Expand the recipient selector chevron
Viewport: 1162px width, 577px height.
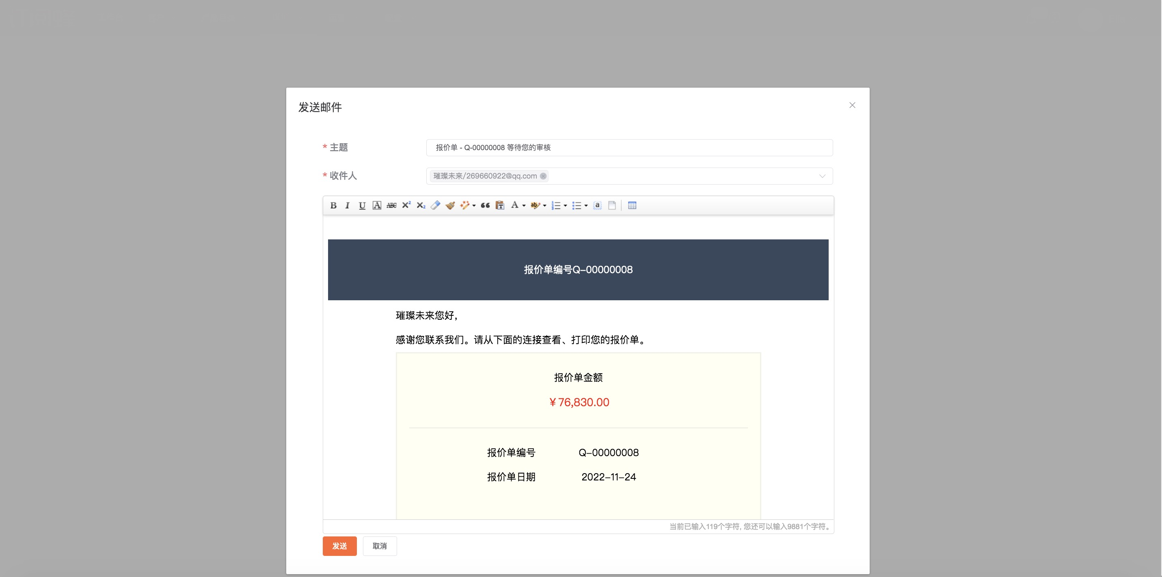(x=822, y=176)
